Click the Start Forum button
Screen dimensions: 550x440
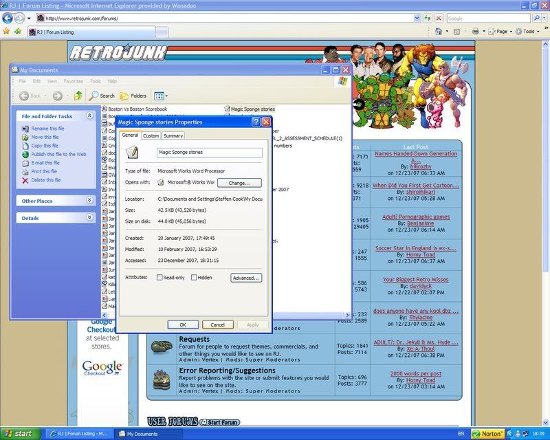[x=220, y=422]
